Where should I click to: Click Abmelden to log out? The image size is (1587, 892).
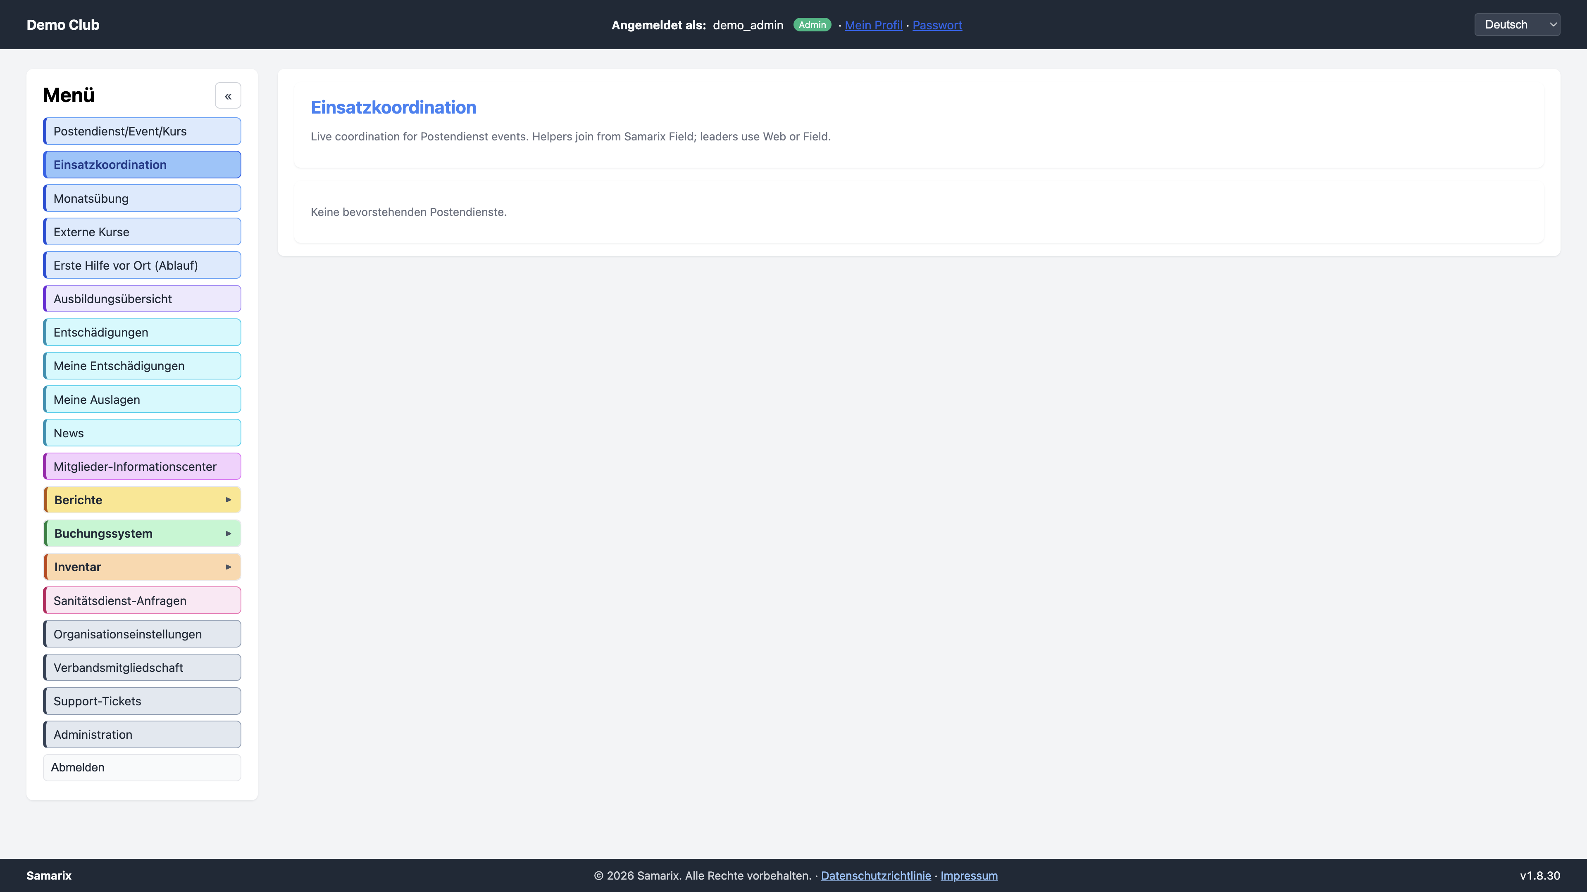pos(142,768)
